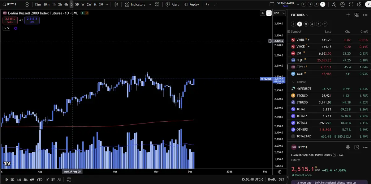The width and height of the screenshot is (371, 184).
Task: Open Indicators dialog
Action: tap(135, 5)
